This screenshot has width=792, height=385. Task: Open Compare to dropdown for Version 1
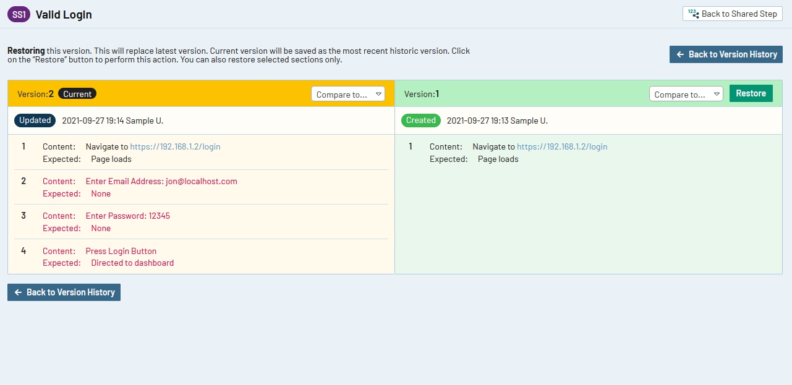tap(686, 94)
